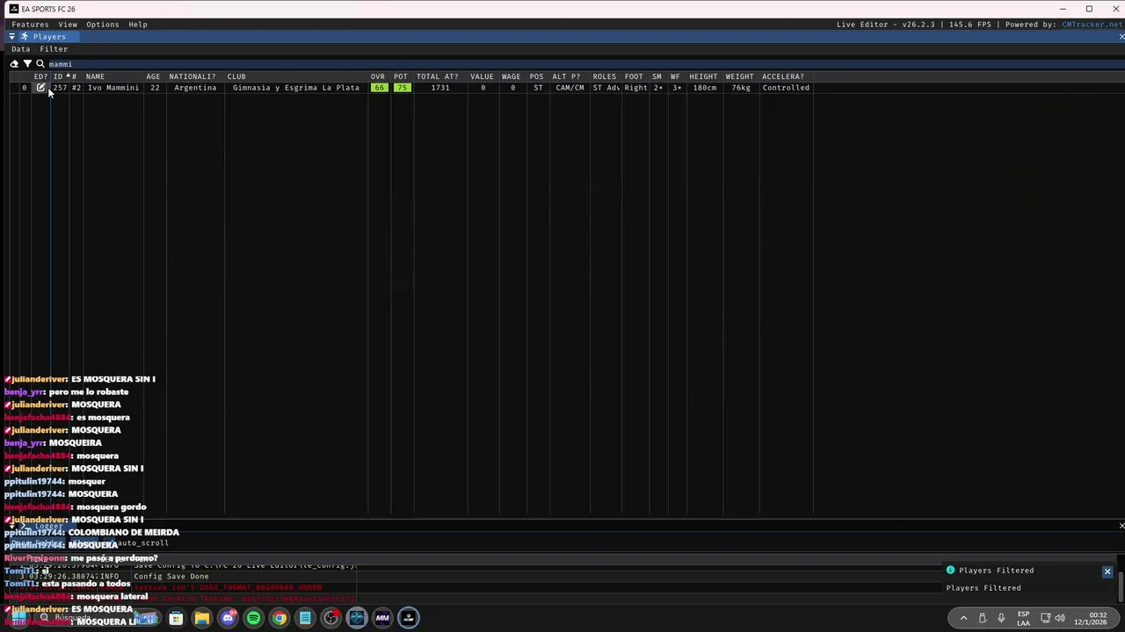Open Notepad from taskbar

305,618
